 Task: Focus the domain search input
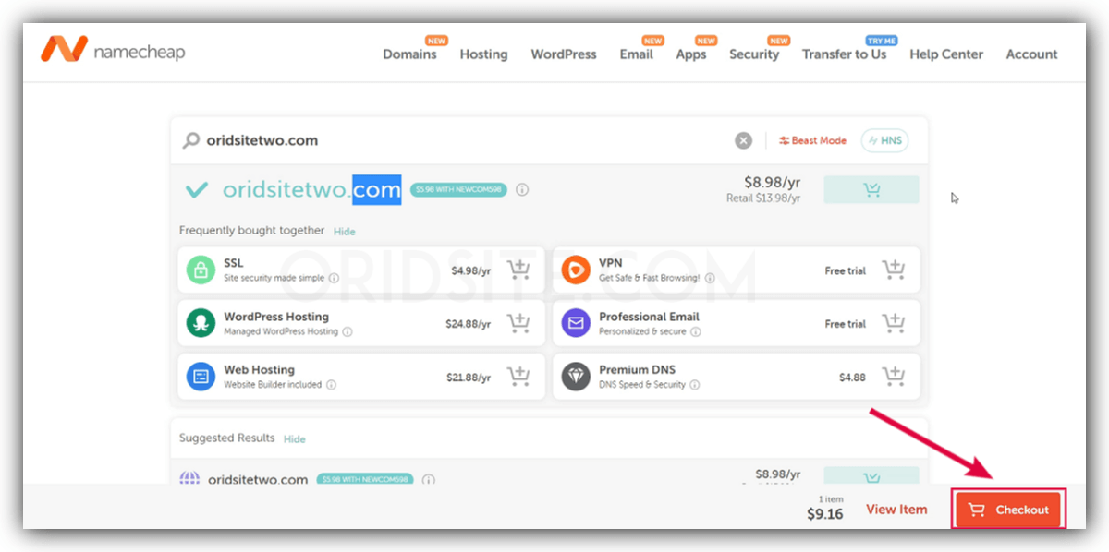pyautogui.click(x=462, y=140)
